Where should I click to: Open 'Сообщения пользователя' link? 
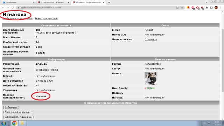tap(17, 19)
